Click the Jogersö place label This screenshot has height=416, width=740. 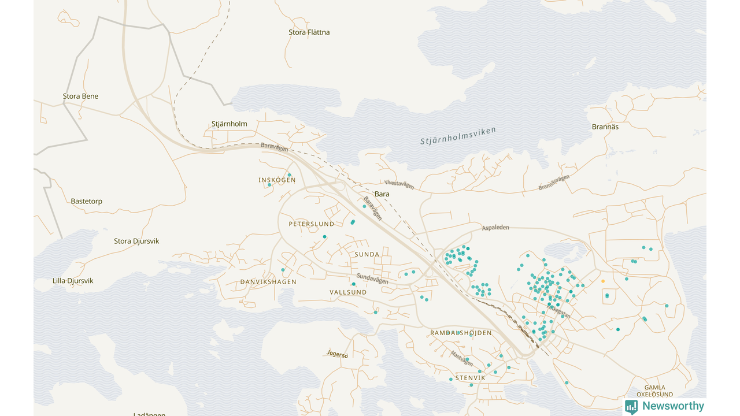tap(338, 355)
